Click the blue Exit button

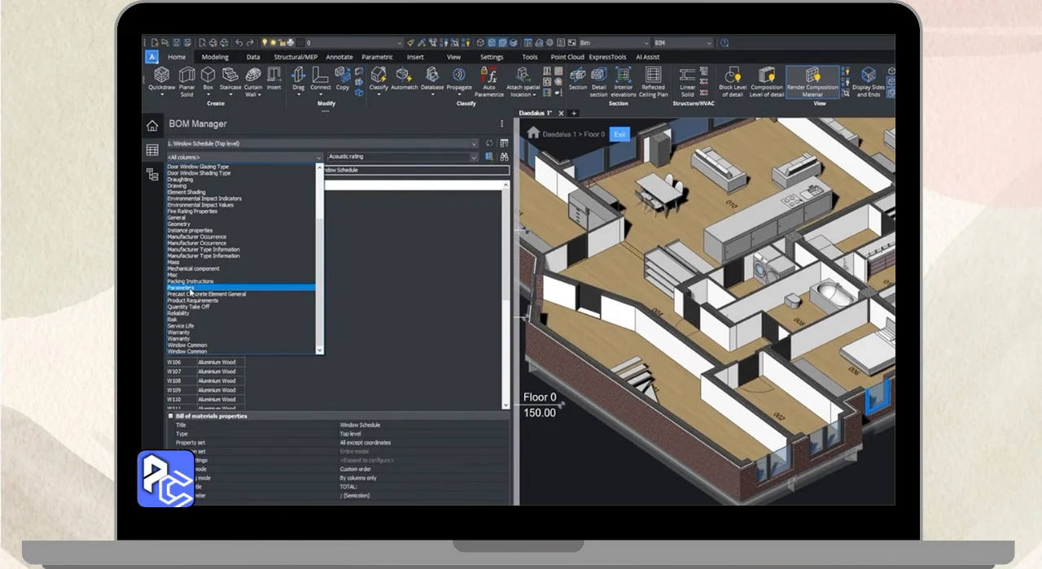(620, 134)
